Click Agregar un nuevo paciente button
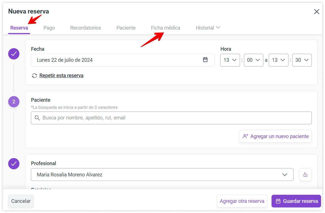 pos(275,136)
